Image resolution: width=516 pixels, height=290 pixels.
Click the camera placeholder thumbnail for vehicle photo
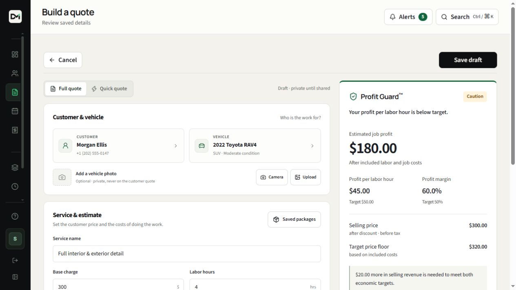pos(62,177)
